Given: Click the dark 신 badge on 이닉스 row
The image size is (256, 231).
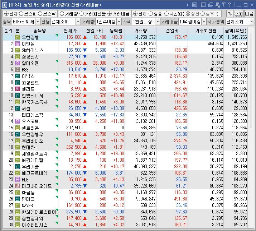Looking at the screenshot, I should click(x=18, y=76).
